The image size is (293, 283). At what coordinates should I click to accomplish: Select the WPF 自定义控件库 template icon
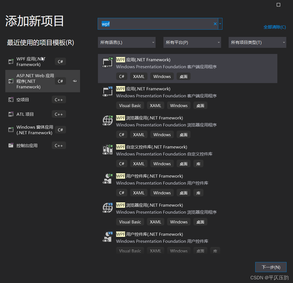(107, 150)
